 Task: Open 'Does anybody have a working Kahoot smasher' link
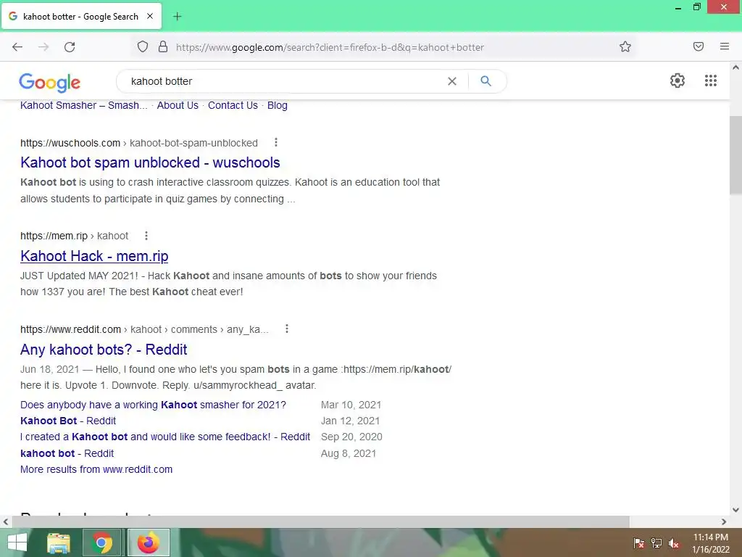click(x=154, y=405)
